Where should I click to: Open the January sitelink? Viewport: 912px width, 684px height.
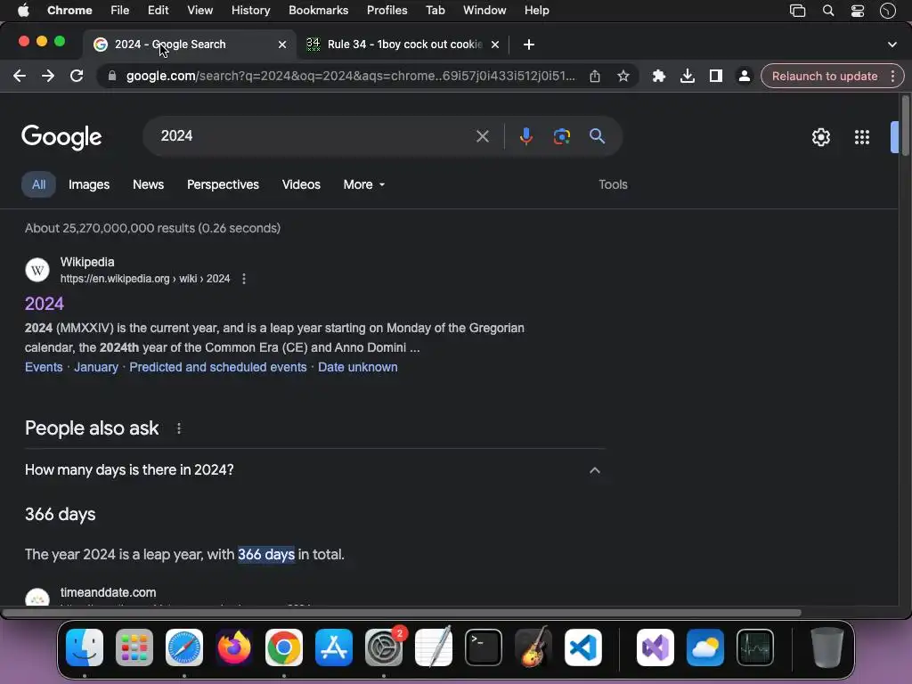(x=96, y=368)
